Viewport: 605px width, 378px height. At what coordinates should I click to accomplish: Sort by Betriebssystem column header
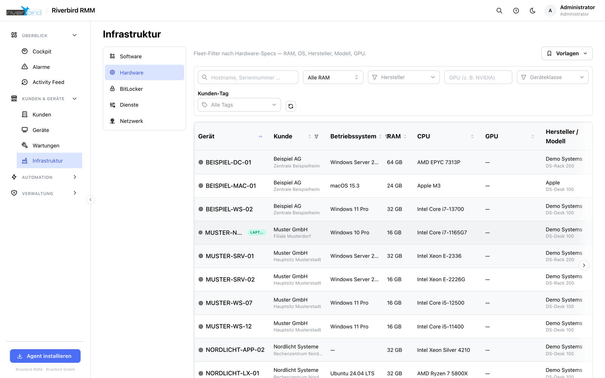pyautogui.click(x=356, y=136)
